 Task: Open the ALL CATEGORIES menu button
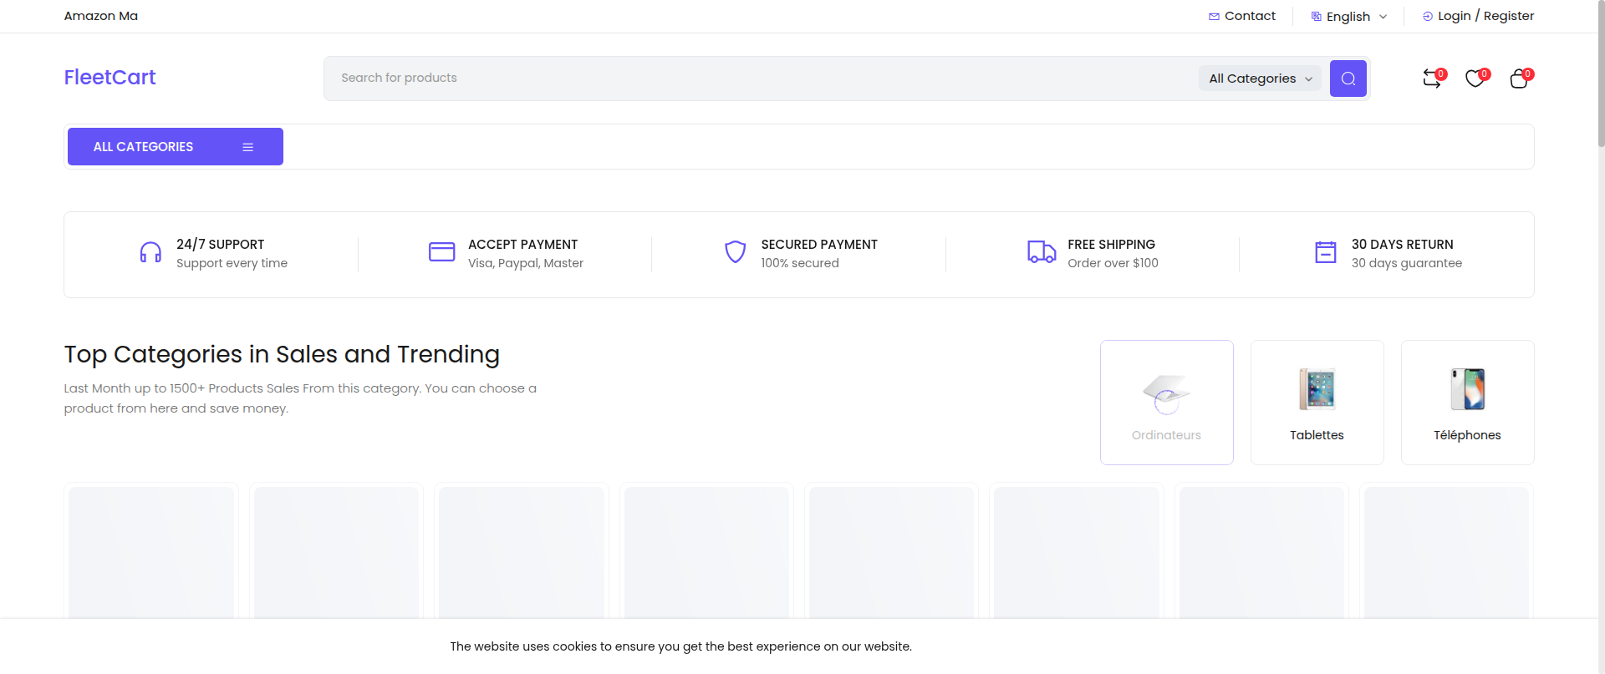pos(176,146)
